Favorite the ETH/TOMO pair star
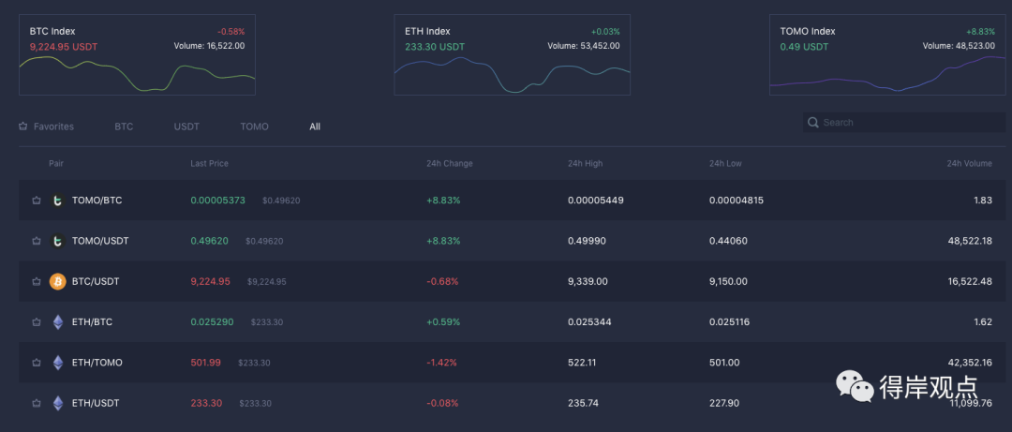This screenshot has width=1012, height=432. [37, 363]
